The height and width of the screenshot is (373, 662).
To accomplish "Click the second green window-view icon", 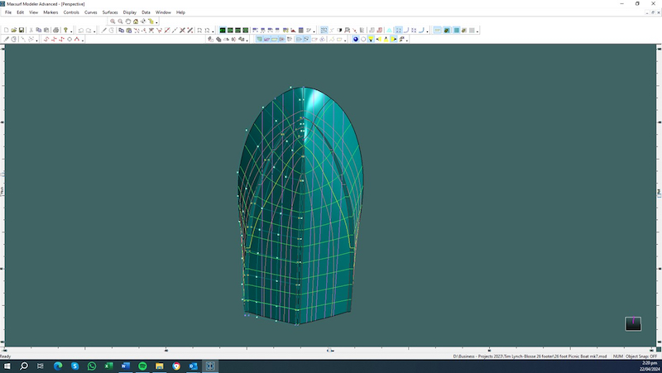I will (230, 31).
